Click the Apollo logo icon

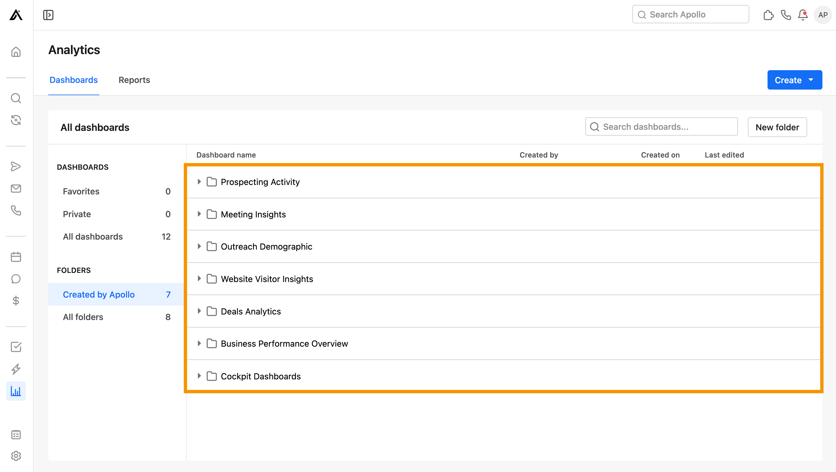click(x=16, y=15)
